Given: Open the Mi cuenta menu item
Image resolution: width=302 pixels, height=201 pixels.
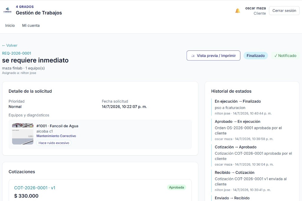Looking at the screenshot, I should point(31,25).
